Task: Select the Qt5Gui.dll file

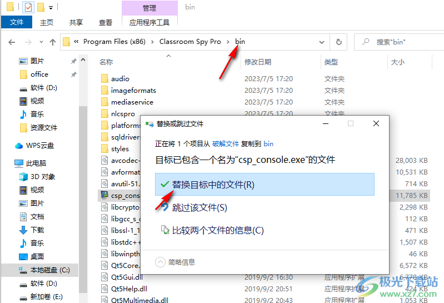Action: click(127, 277)
